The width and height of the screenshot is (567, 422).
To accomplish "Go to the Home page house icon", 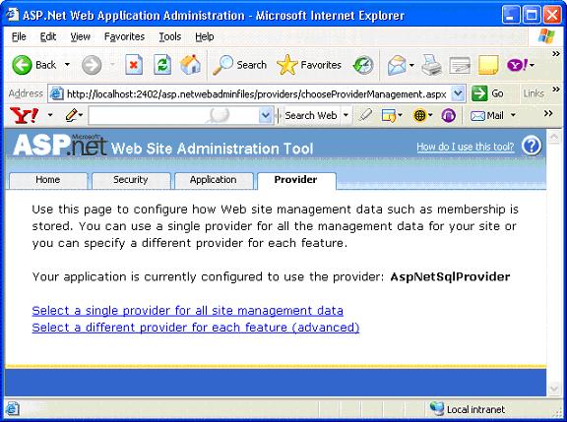I will tap(191, 65).
